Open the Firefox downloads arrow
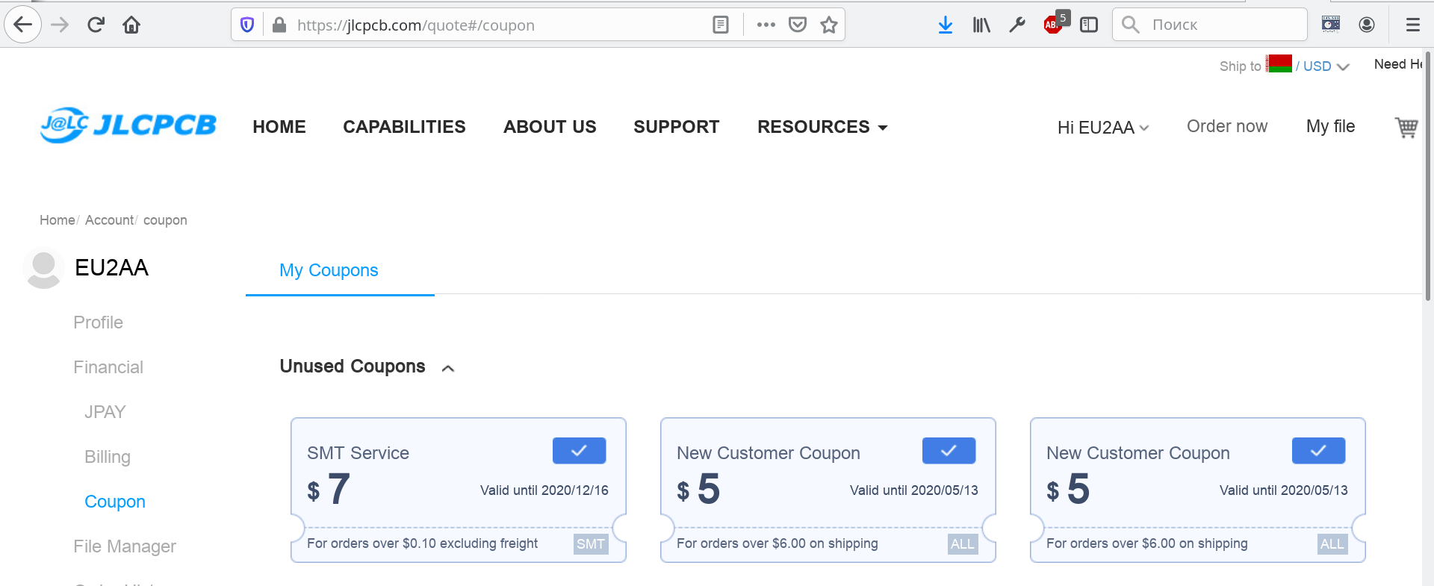Viewport: 1434px width, 586px height. (945, 25)
